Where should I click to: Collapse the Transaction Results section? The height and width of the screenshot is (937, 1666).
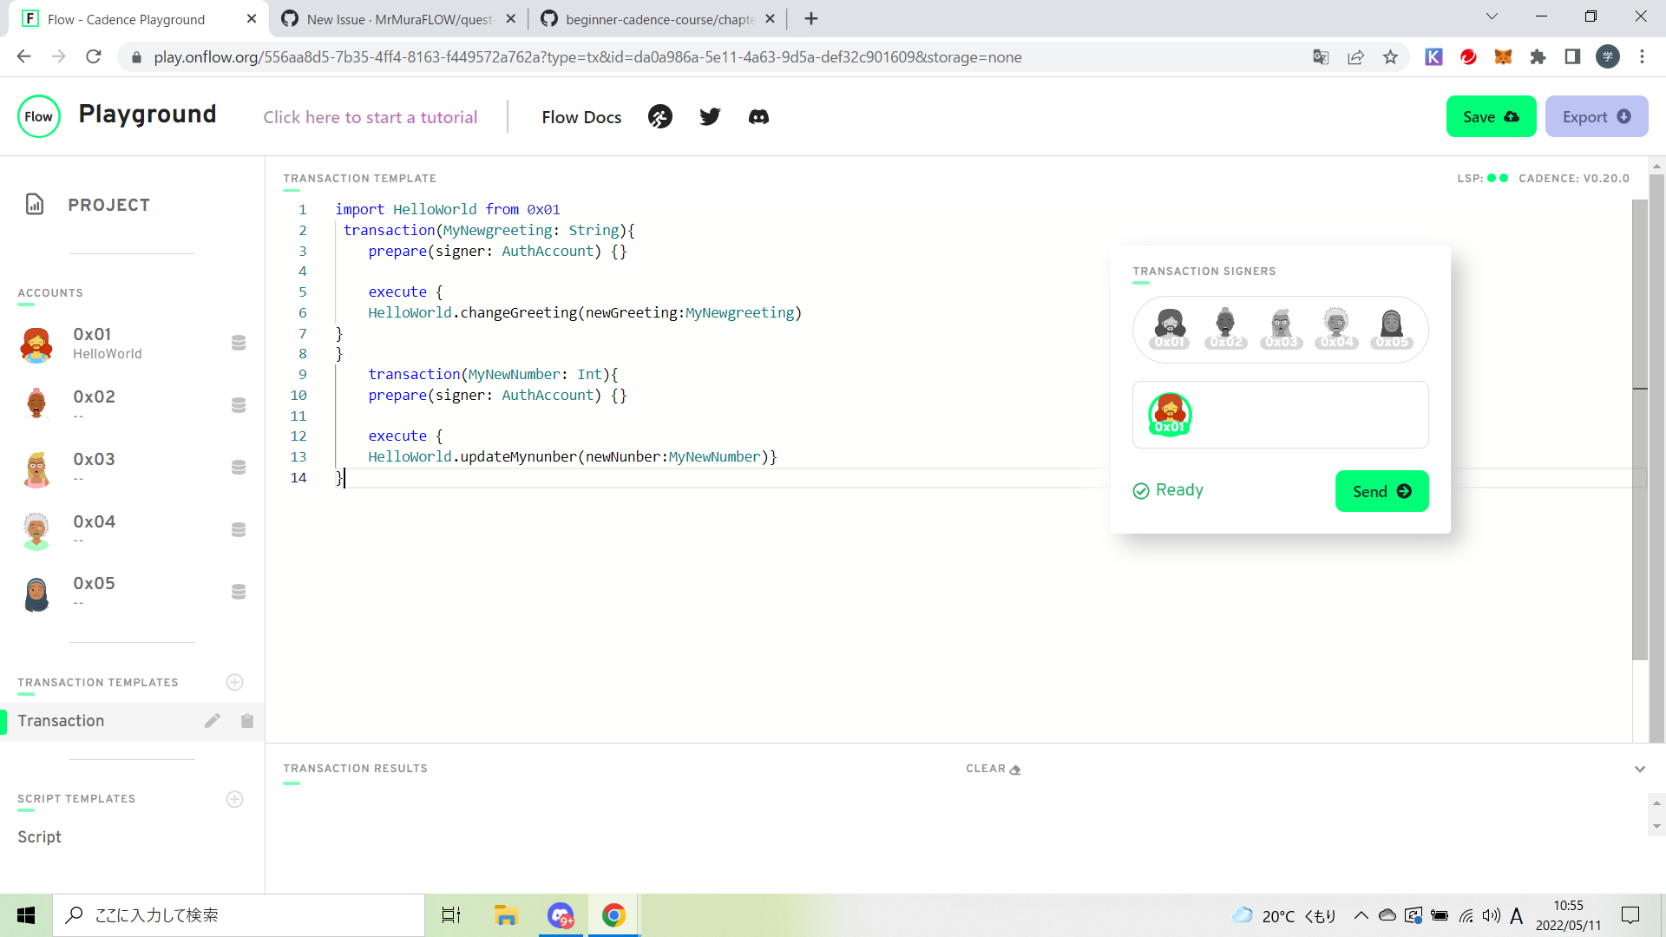tap(1640, 769)
